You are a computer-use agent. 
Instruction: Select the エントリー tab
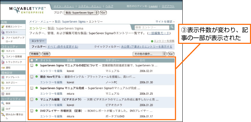pyautogui.click(x=38, y=41)
